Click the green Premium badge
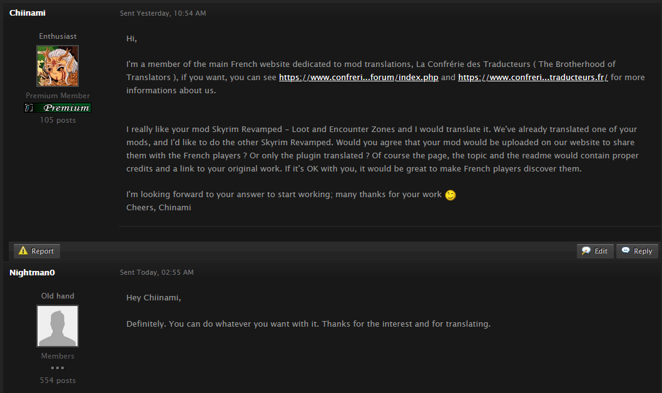 tap(58, 108)
